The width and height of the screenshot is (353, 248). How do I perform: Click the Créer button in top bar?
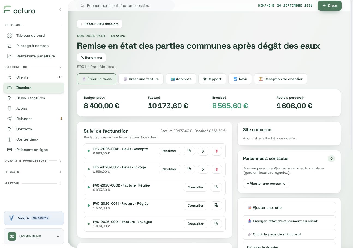pyautogui.click(x=330, y=5)
